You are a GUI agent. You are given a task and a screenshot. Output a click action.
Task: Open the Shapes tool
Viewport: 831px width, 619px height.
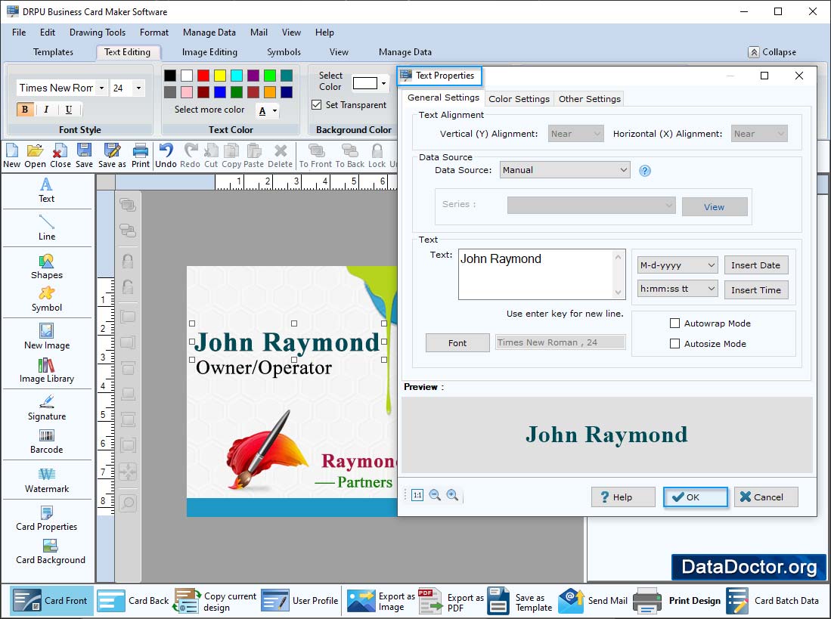point(47,267)
